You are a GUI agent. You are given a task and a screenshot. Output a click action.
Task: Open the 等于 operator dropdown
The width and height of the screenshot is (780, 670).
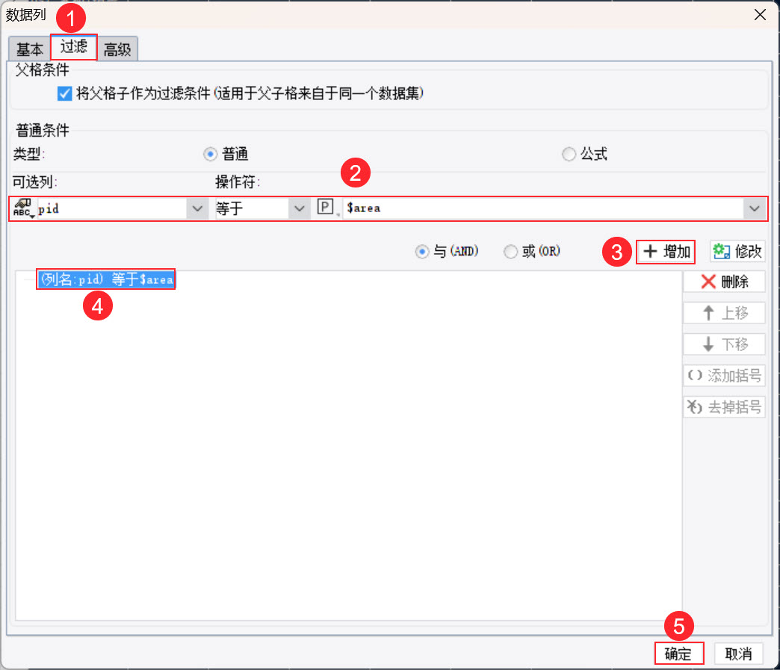(299, 208)
